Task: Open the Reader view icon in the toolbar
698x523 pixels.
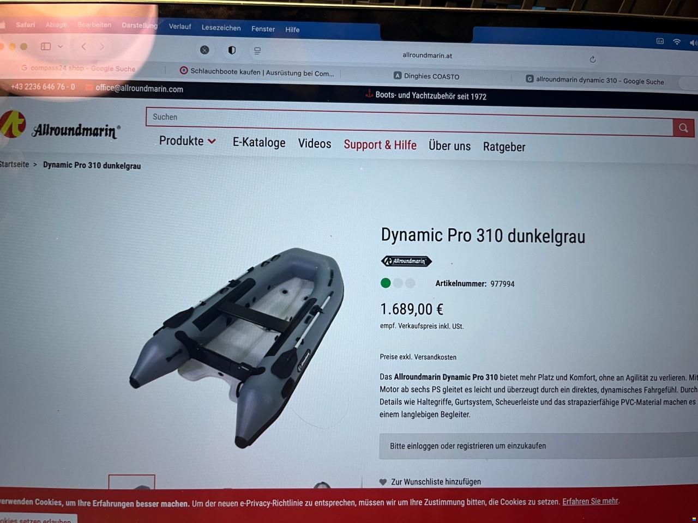Action: click(x=257, y=51)
